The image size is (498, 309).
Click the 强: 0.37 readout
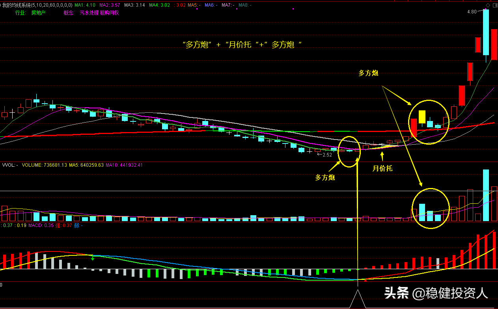pyautogui.click(x=63, y=225)
